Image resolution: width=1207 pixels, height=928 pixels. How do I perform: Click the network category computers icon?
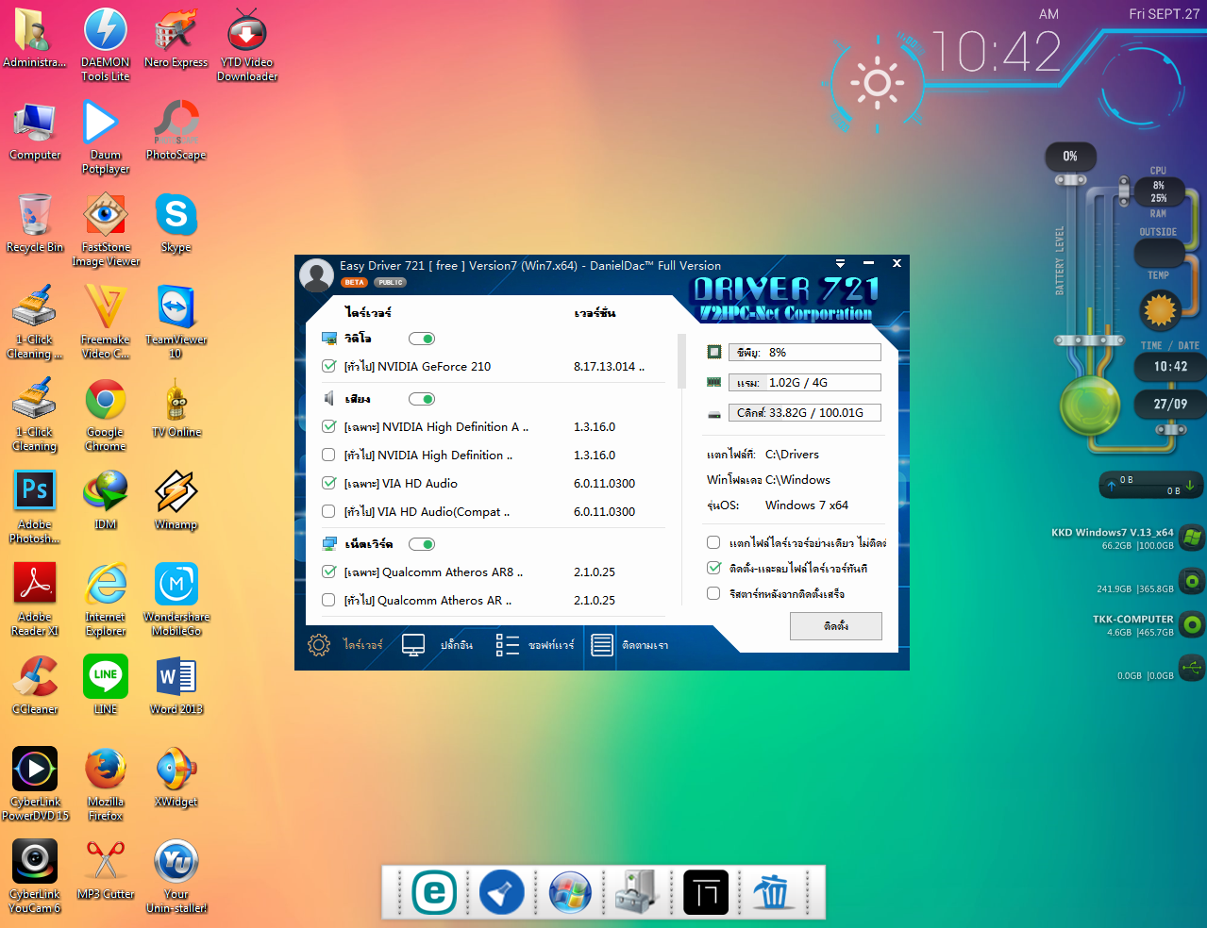coord(329,544)
